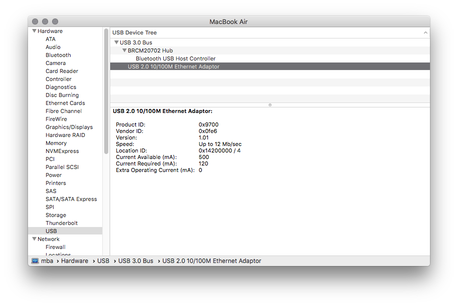This screenshot has width=458, height=306.
Task: Click USB 3.0 Bus in the path bar
Action: [x=135, y=261]
